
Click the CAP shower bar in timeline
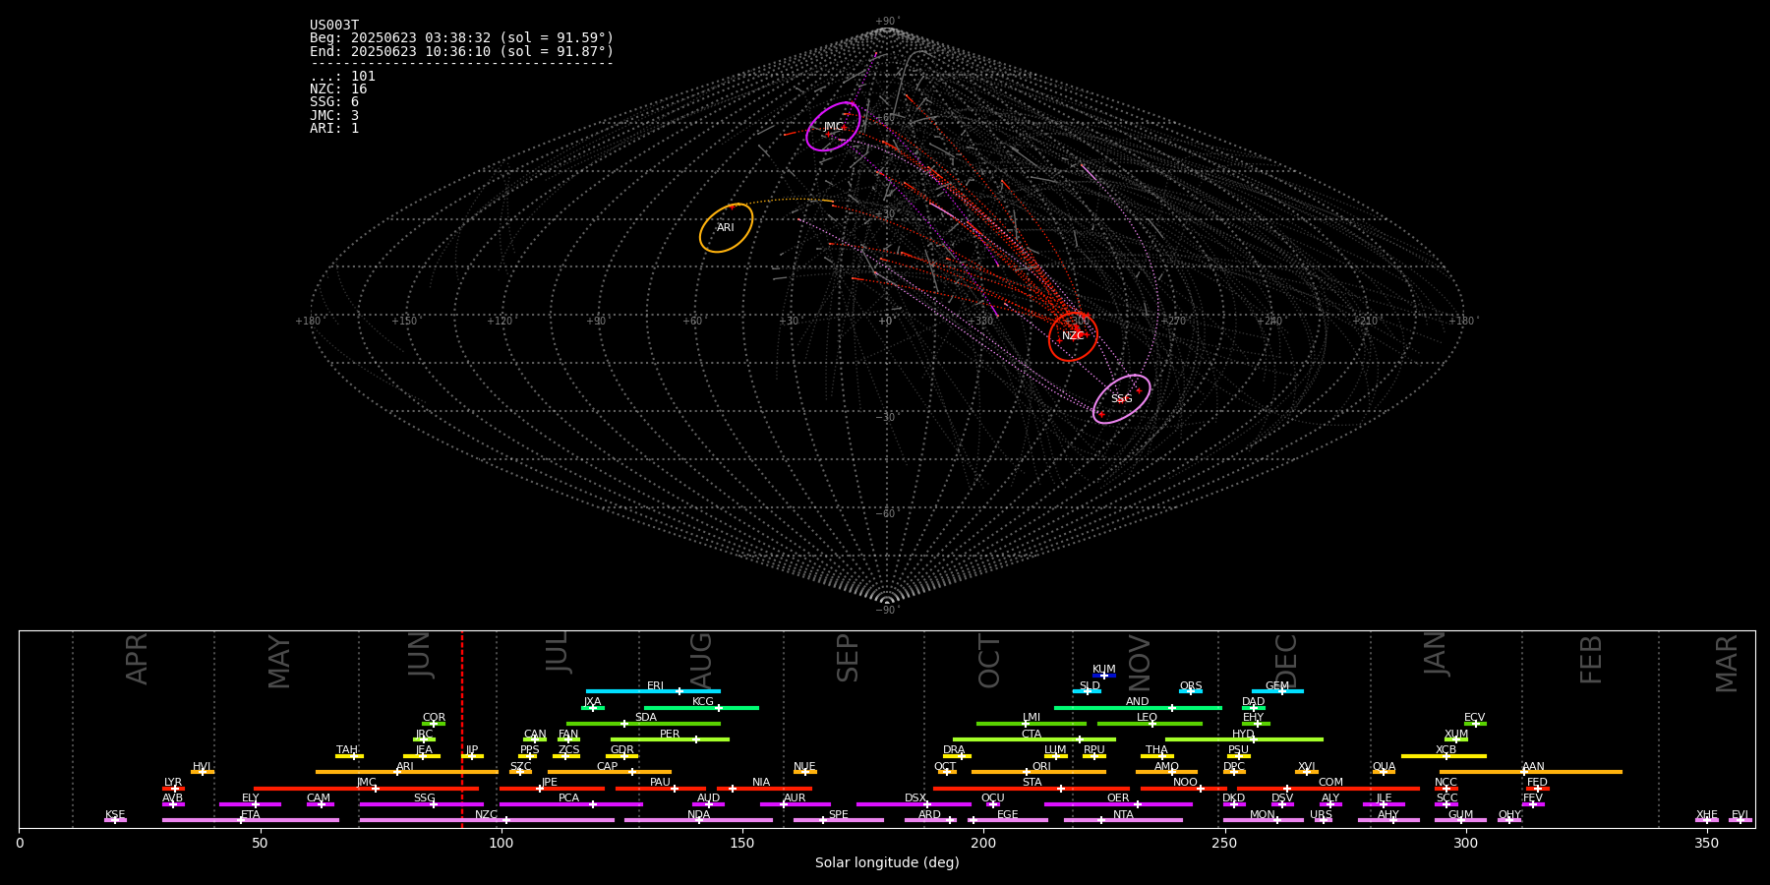610,772
